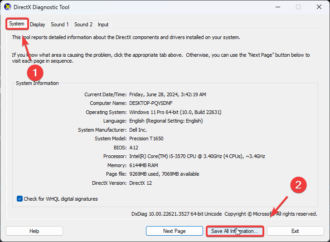Image resolution: width=330 pixels, height=242 pixels.
Task: Click Save All Information button
Action: 235,231
